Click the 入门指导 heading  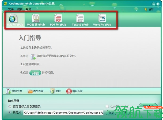tap(30, 38)
